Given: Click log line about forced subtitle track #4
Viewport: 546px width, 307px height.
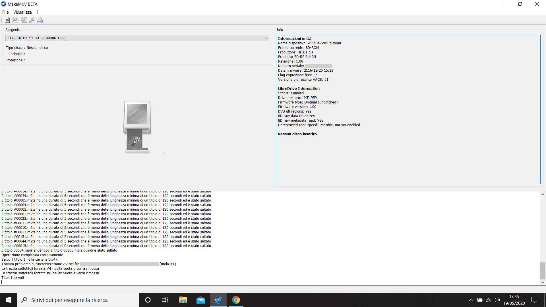Looking at the screenshot, I should coord(50,269).
